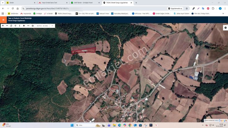Click the map refresh tool icon
Viewport: 228px width, 128px height.
coord(11,26)
